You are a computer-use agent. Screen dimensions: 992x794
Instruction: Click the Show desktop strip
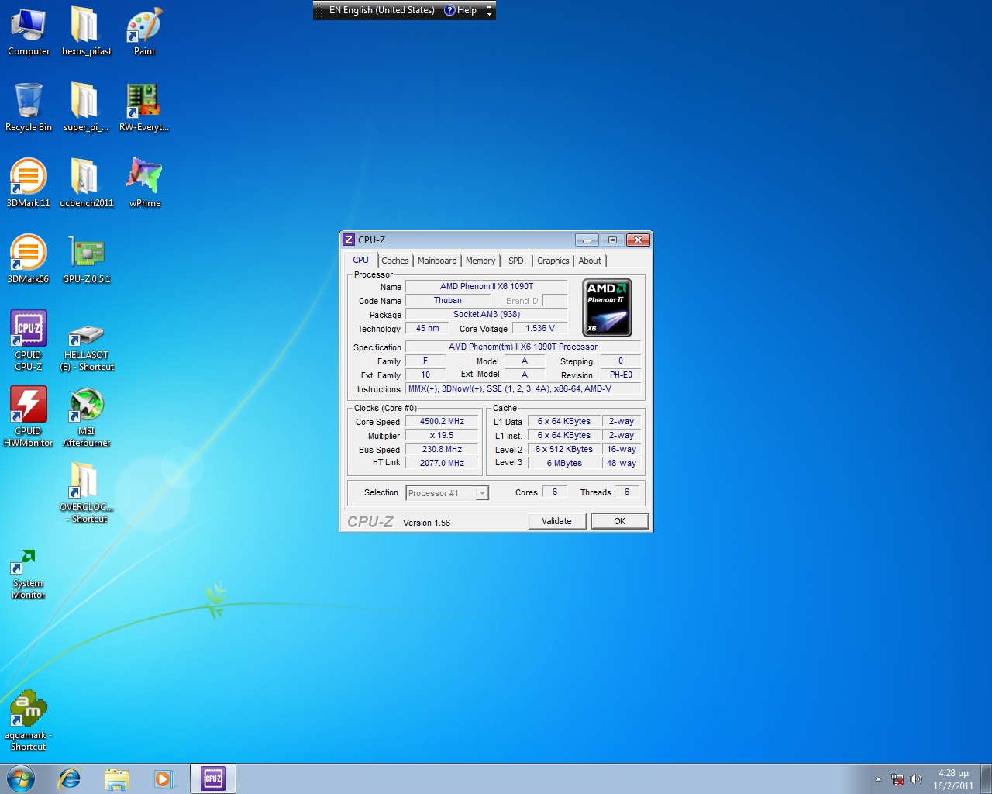coord(986,778)
